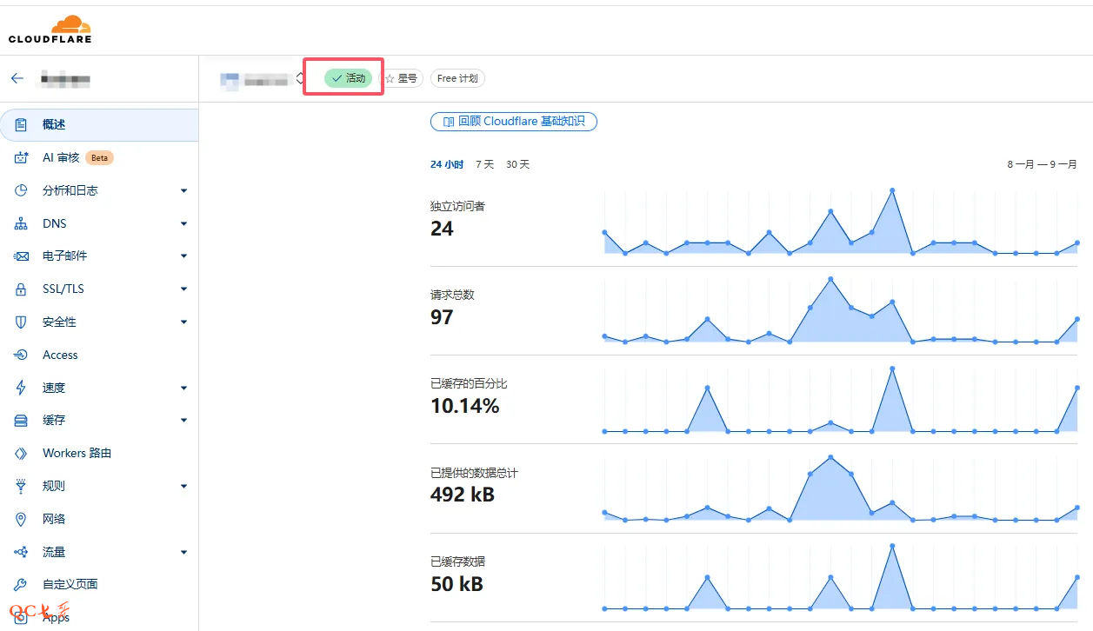The height and width of the screenshot is (631, 1093).
Task: Expand the 规则 menu arrow
Action: click(183, 486)
